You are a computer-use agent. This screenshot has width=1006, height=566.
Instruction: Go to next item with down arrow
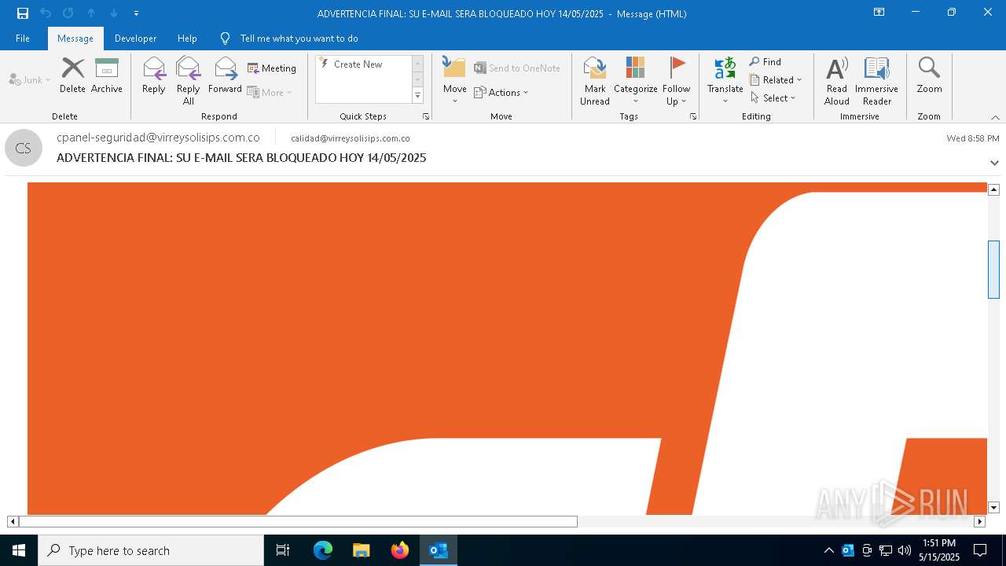[114, 13]
